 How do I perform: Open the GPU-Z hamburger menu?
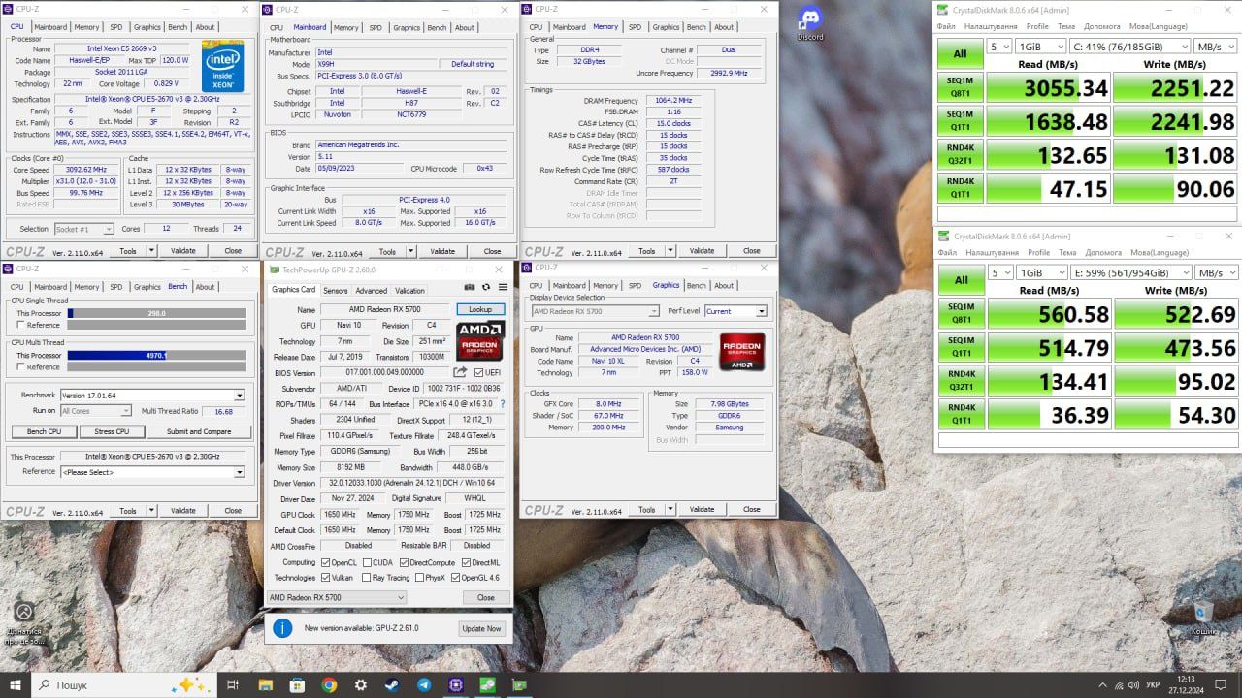click(x=503, y=287)
